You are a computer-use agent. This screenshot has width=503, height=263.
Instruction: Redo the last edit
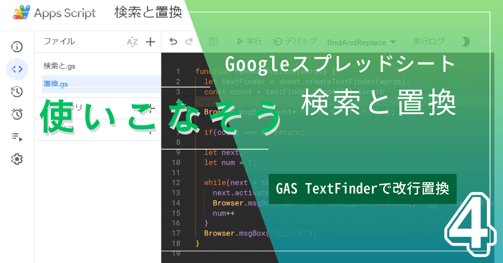tap(189, 41)
